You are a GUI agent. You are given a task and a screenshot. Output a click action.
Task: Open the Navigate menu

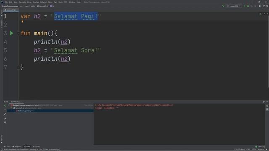point(22,2)
